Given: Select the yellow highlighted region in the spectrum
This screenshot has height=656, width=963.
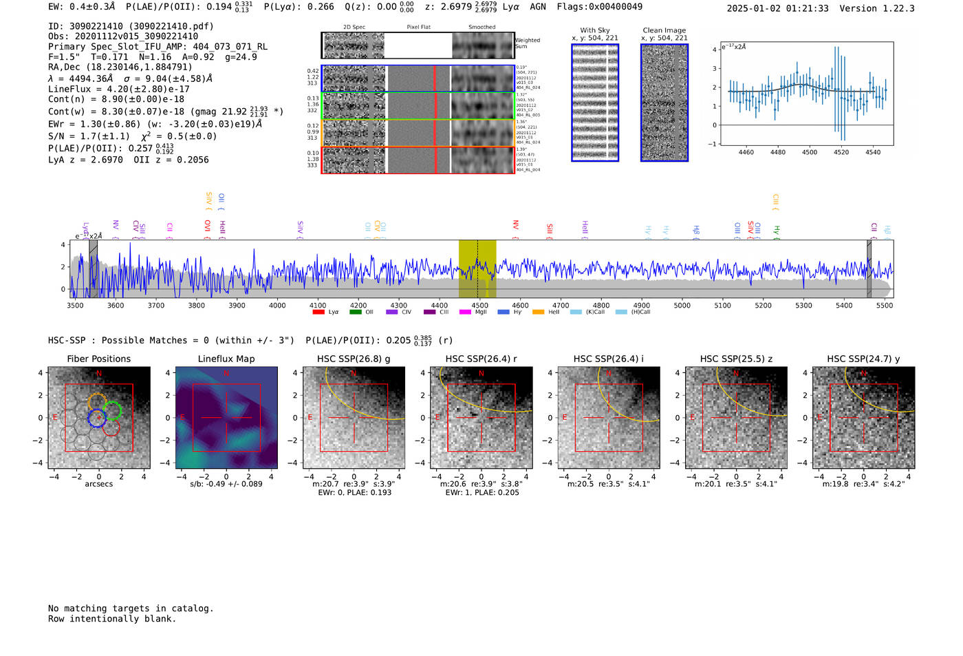Looking at the screenshot, I should click(x=477, y=269).
